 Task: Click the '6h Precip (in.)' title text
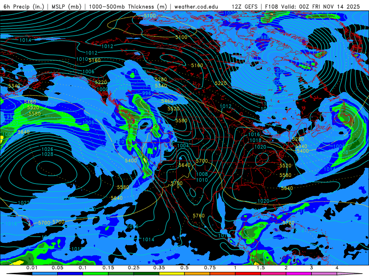coord(24,6)
